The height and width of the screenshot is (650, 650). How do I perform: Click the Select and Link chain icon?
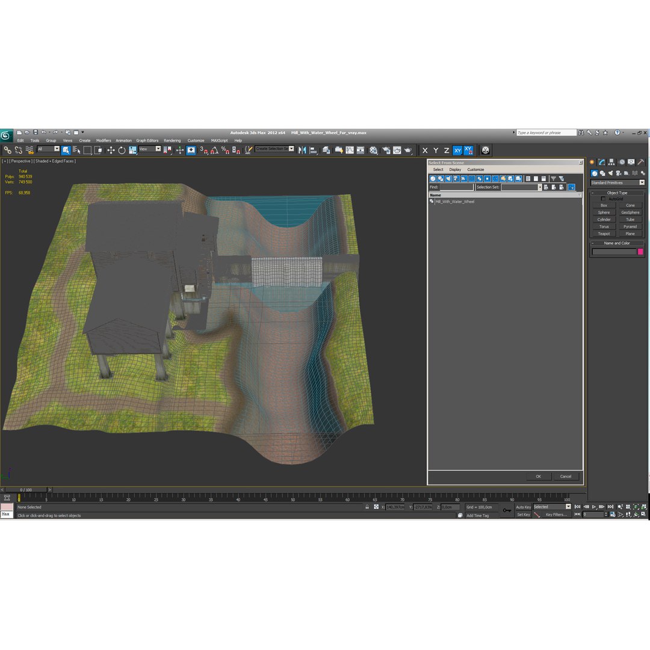(7, 150)
